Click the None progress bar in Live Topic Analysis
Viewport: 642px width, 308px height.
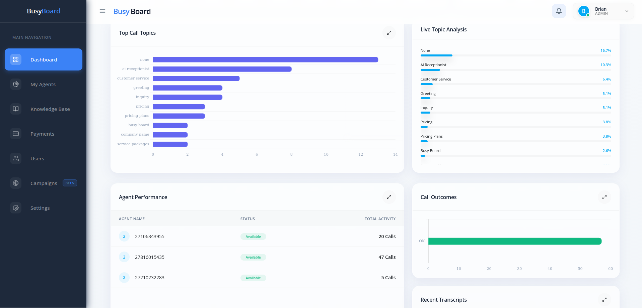(x=516, y=55)
